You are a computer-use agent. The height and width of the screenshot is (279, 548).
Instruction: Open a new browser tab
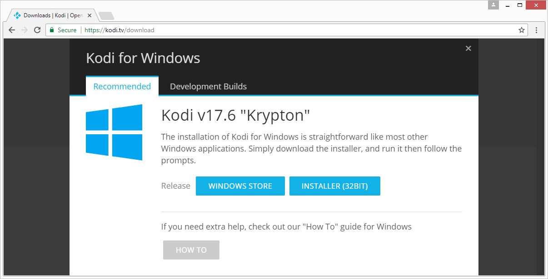pyautogui.click(x=106, y=15)
